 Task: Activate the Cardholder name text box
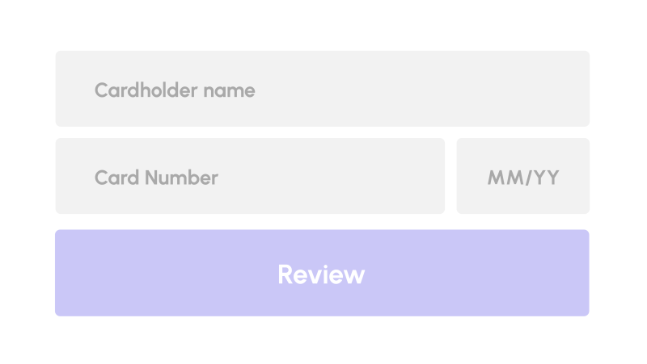click(322, 89)
